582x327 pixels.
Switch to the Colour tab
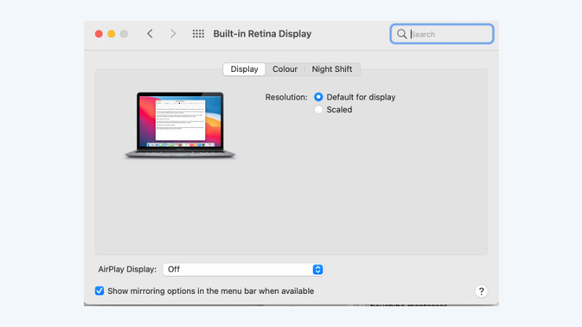(x=285, y=69)
